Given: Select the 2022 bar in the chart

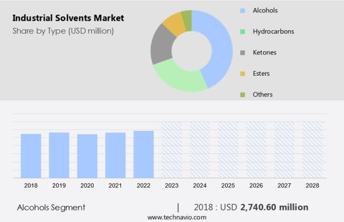Looking at the screenshot, I should click(x=144, y=154).
